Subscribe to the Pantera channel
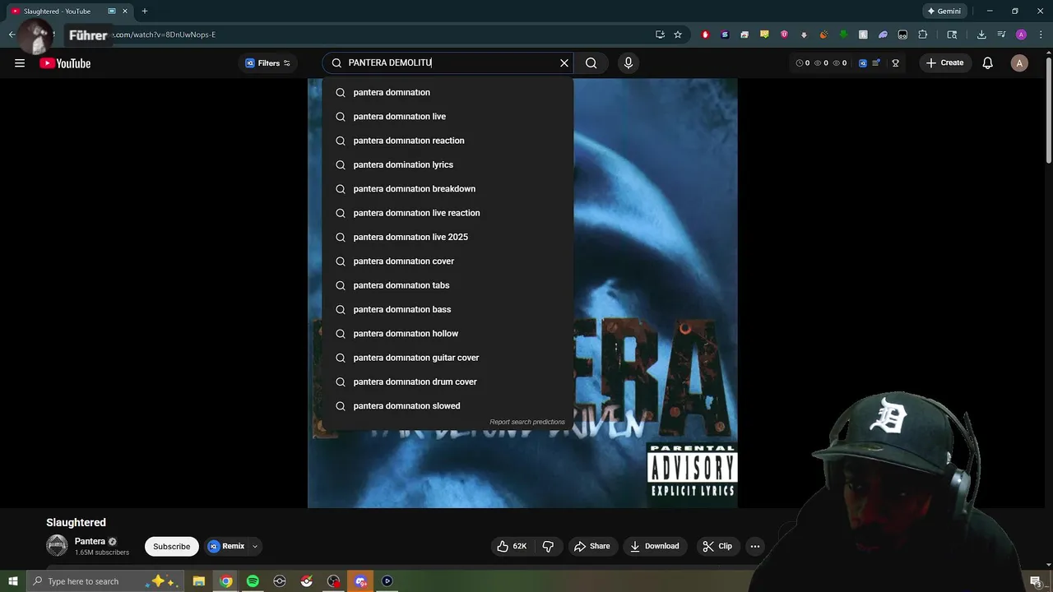1053x592 pixels. [171, 546]
